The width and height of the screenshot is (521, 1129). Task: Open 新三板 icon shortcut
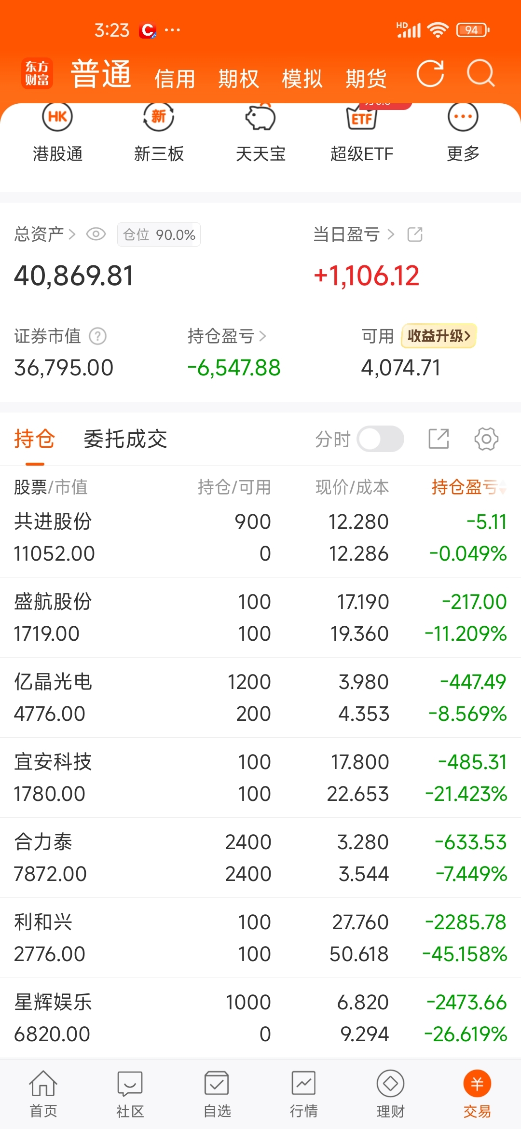[x=159, y=117]
